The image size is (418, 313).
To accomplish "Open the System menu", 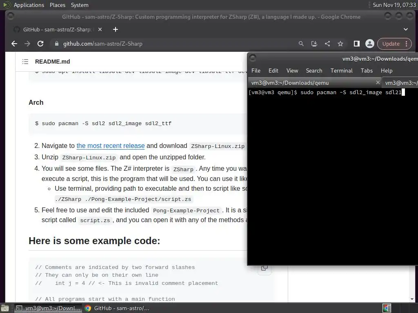I will pyautogui.click(x=80, y=5).
